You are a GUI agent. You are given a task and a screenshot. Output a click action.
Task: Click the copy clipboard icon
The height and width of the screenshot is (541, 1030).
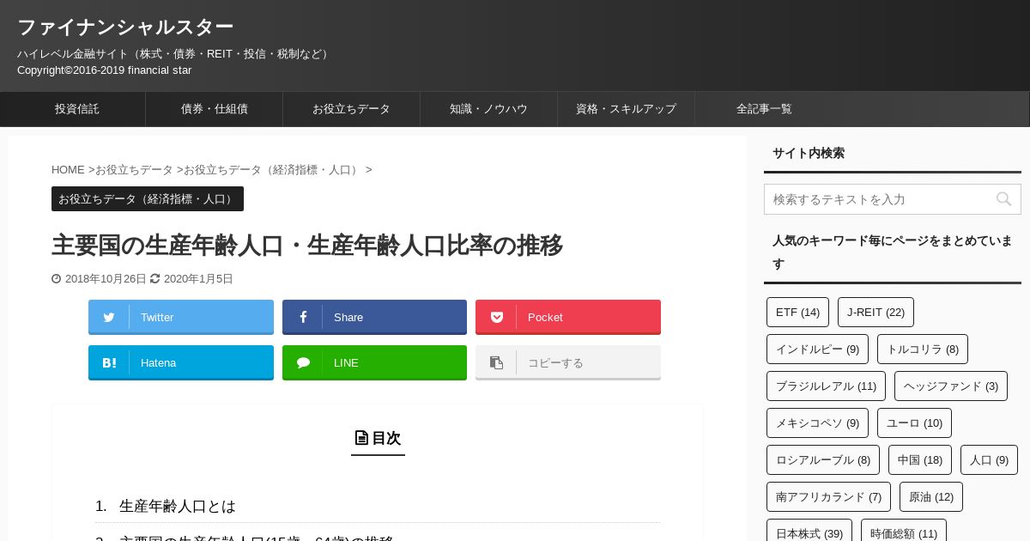496,362
